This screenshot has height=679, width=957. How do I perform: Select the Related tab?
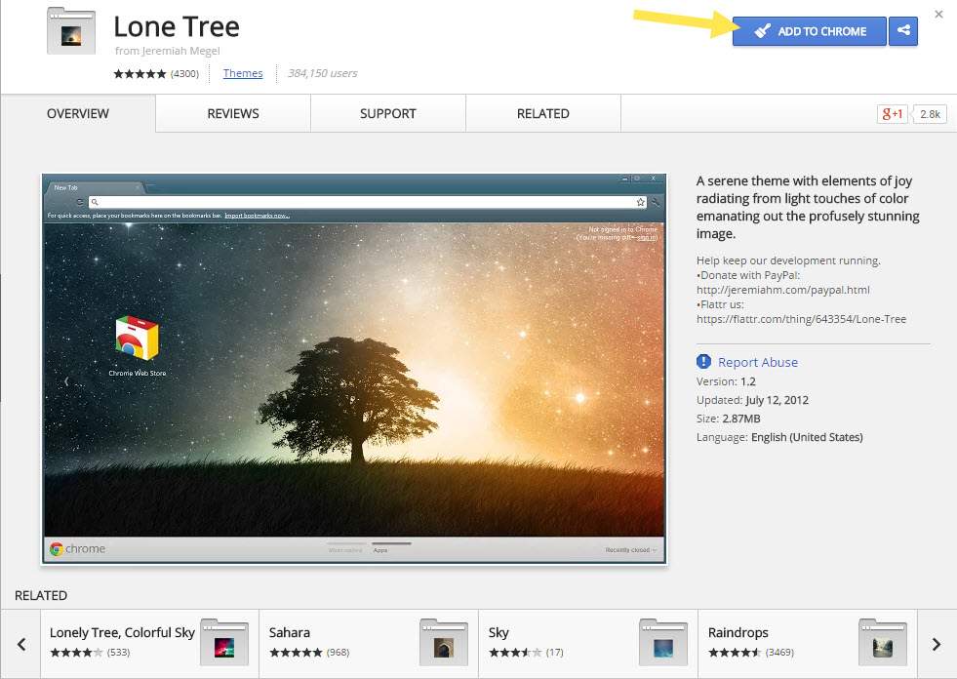coord(543,114)
